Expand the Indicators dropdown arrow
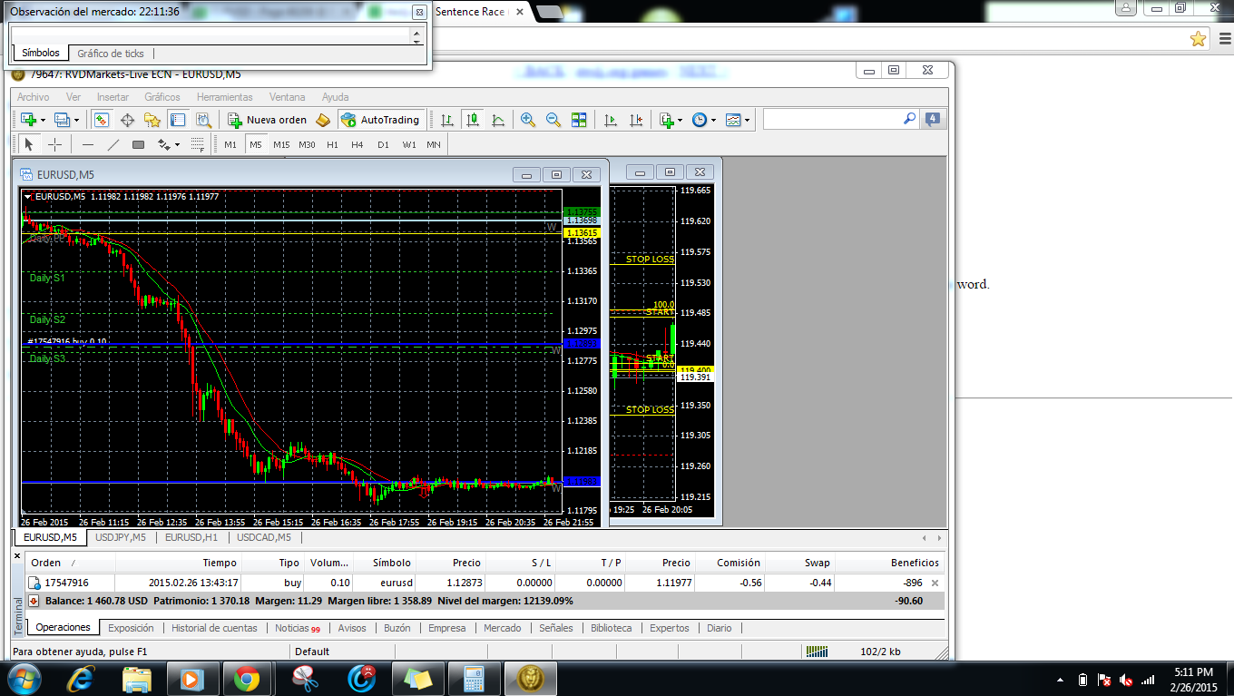Viewport: 1234px width, 696px height. 681,120
